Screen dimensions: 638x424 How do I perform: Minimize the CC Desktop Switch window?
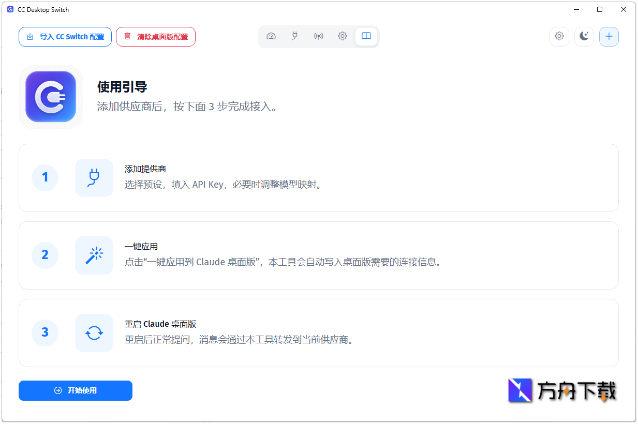pyautogui.click(x=576, y=10)
